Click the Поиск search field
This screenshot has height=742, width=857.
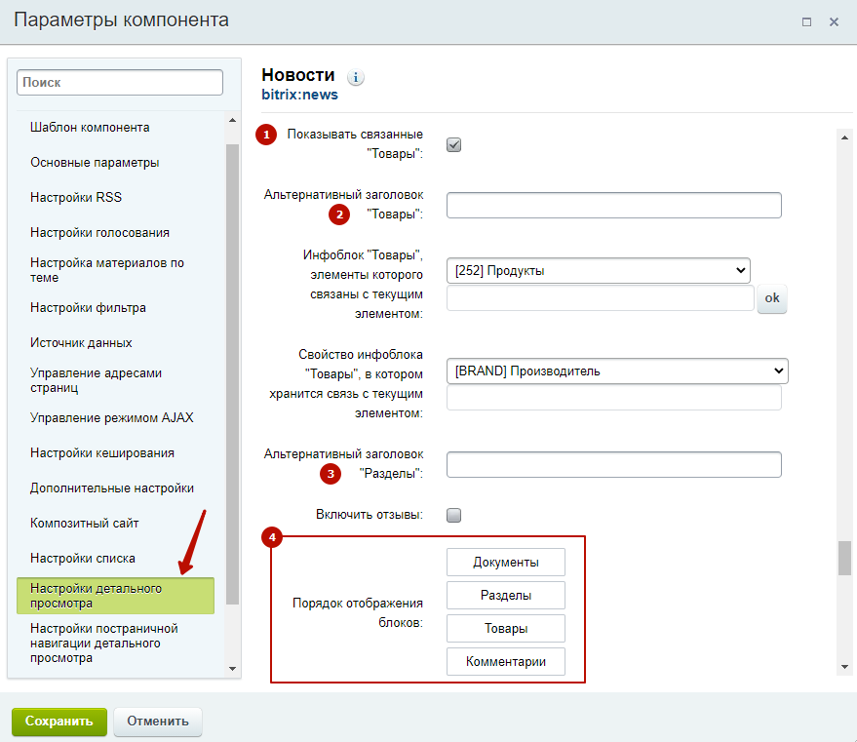click(x=120, y=82)
